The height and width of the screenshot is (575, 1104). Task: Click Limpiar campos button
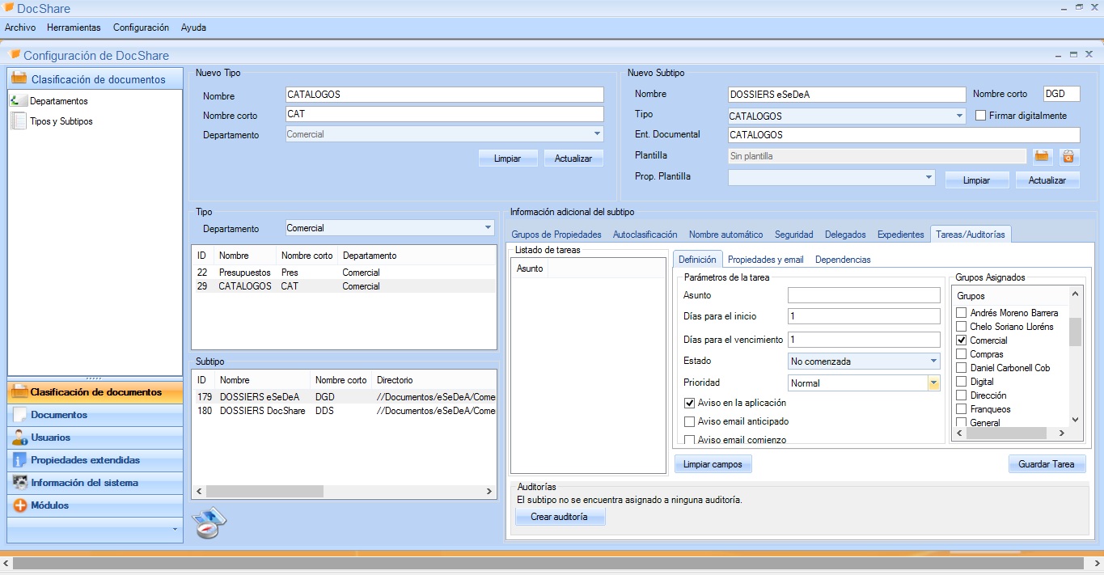713,464
